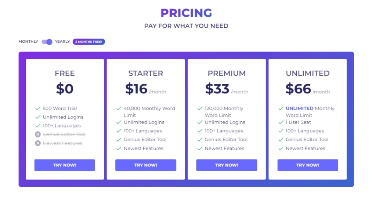Toggle the Monthly/Yearly billing switch
The image size is (376, 200).
click(x=47, y=42)
